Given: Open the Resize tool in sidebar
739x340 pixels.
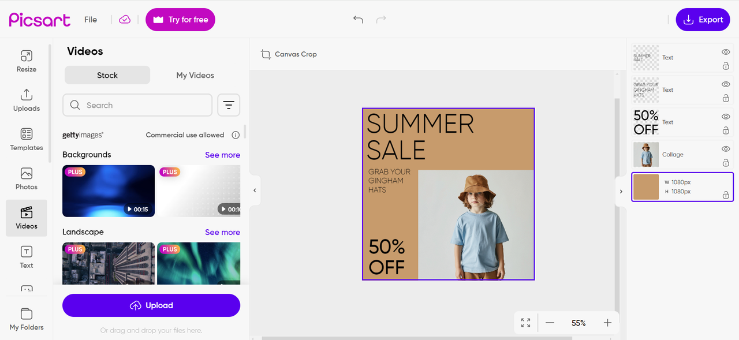Looking at the screenshot, I should 26,61.
